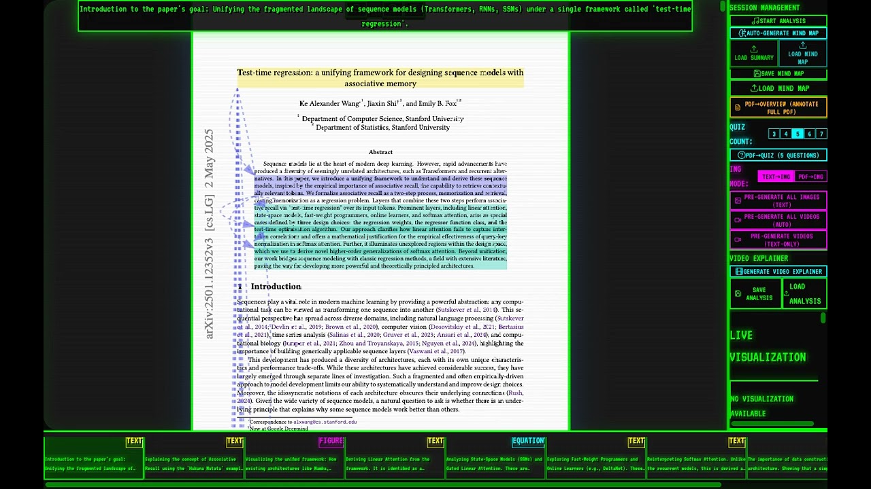Click the brain icon on Auto-Generate Mind Map
871x489 pixels.
[x=742, y=33]
